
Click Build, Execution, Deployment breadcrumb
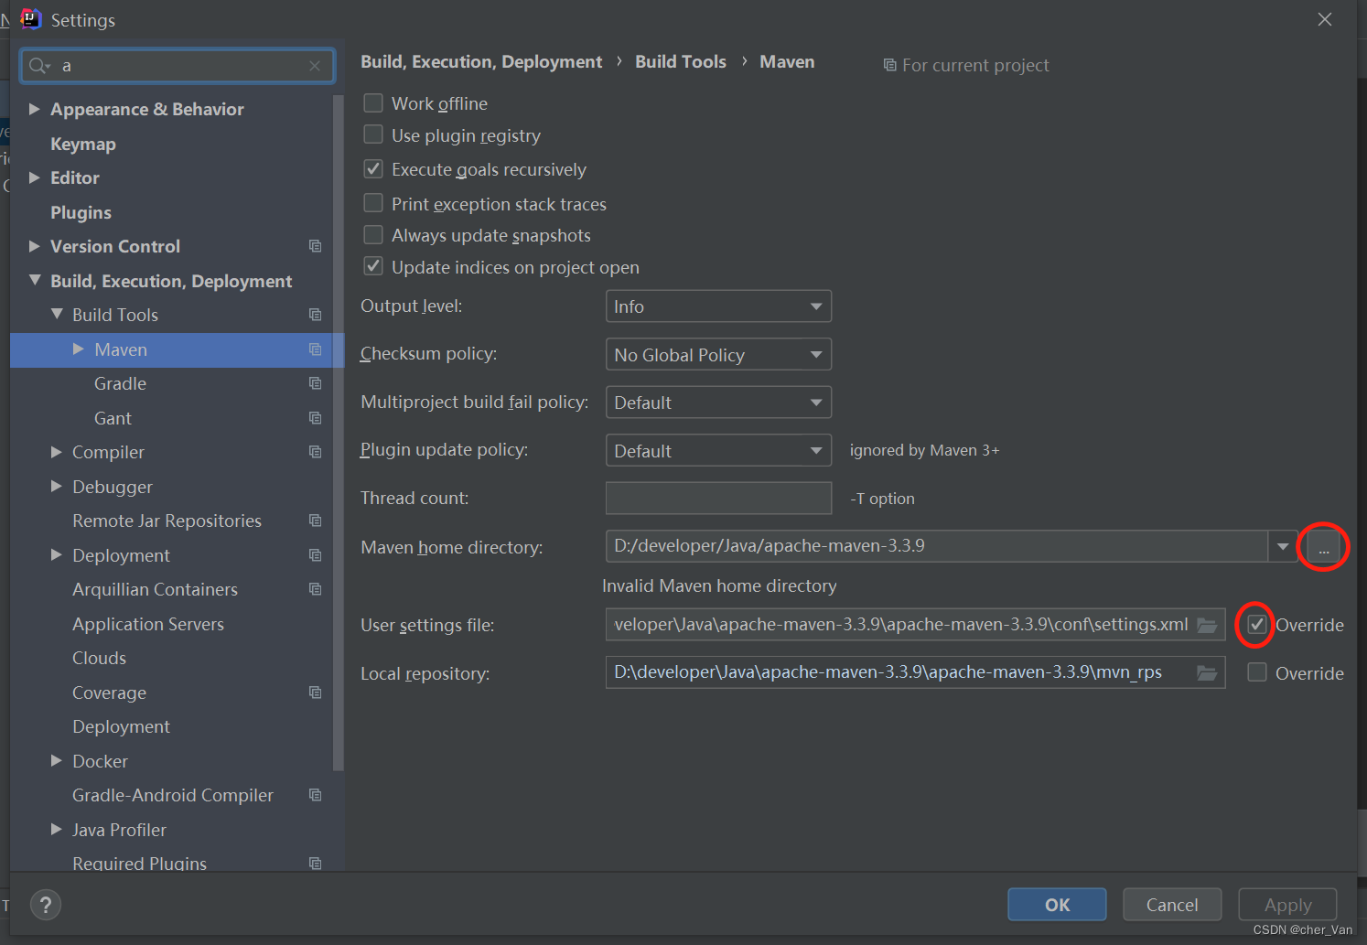click(481, 61)
